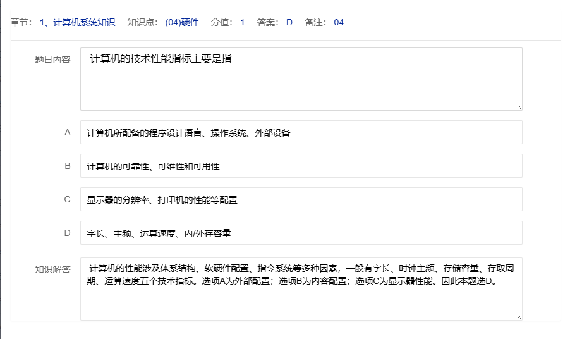Select the option D answer field
The height and width of the screenshot is (339, 570).
click(301, 233)
